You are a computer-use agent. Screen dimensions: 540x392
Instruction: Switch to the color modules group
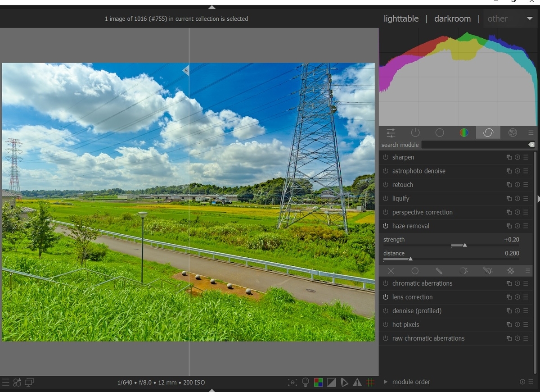pos(464,132)
